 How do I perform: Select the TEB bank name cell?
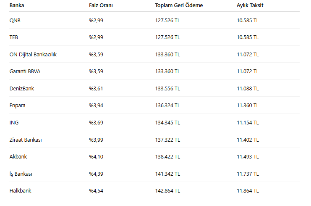(14, 37)
